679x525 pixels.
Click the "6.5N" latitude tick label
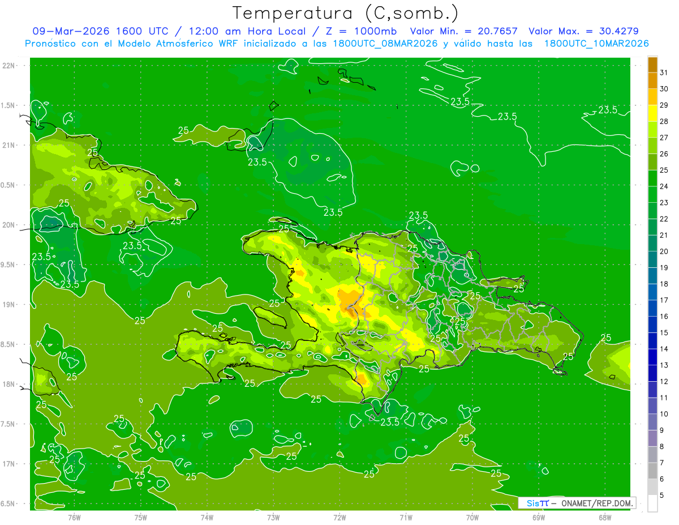pyautogui.click(x=8, y=504)
